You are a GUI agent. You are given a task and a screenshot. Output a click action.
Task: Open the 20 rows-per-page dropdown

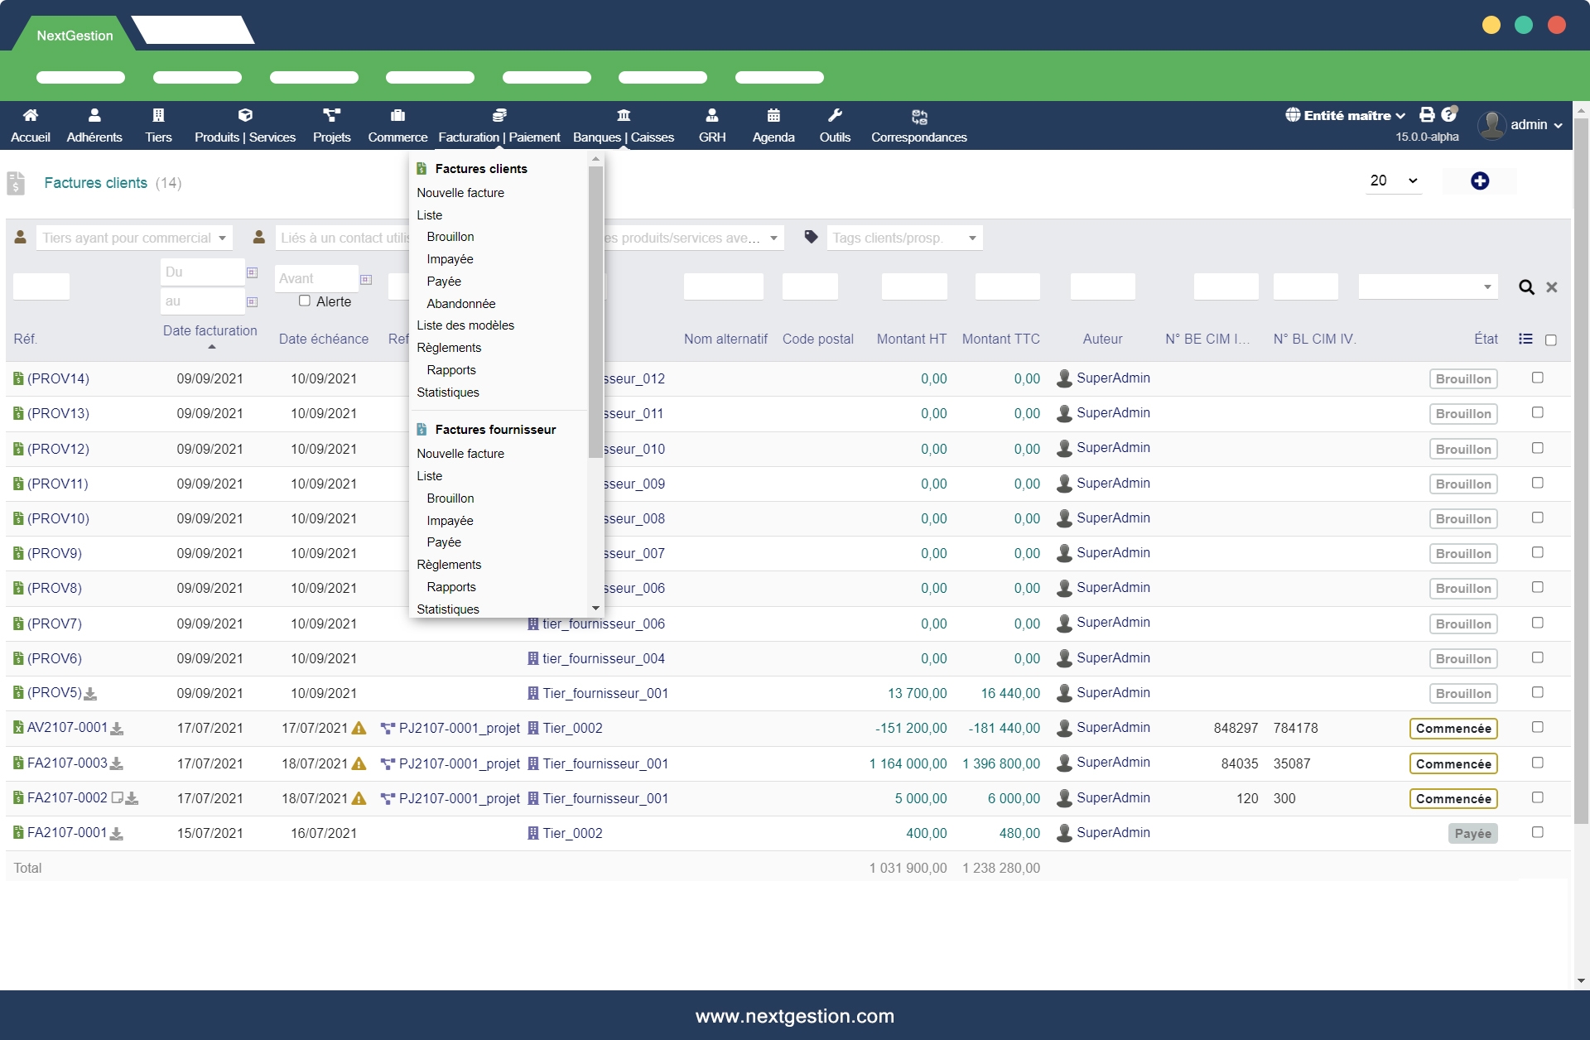1394,181
